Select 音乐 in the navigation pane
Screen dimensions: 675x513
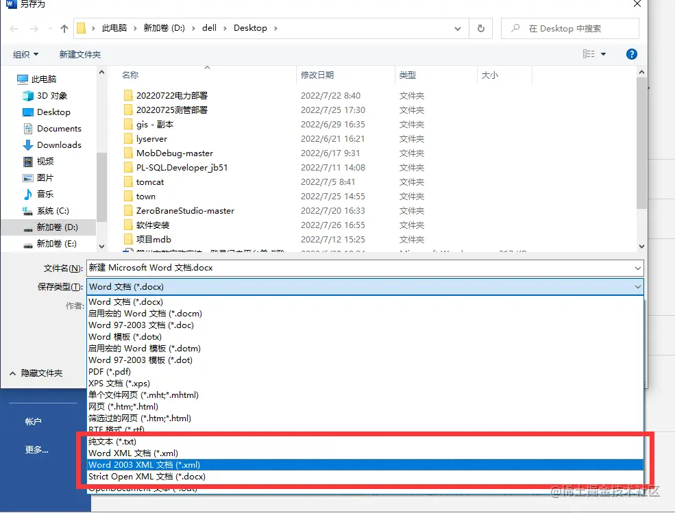[38, 194]
